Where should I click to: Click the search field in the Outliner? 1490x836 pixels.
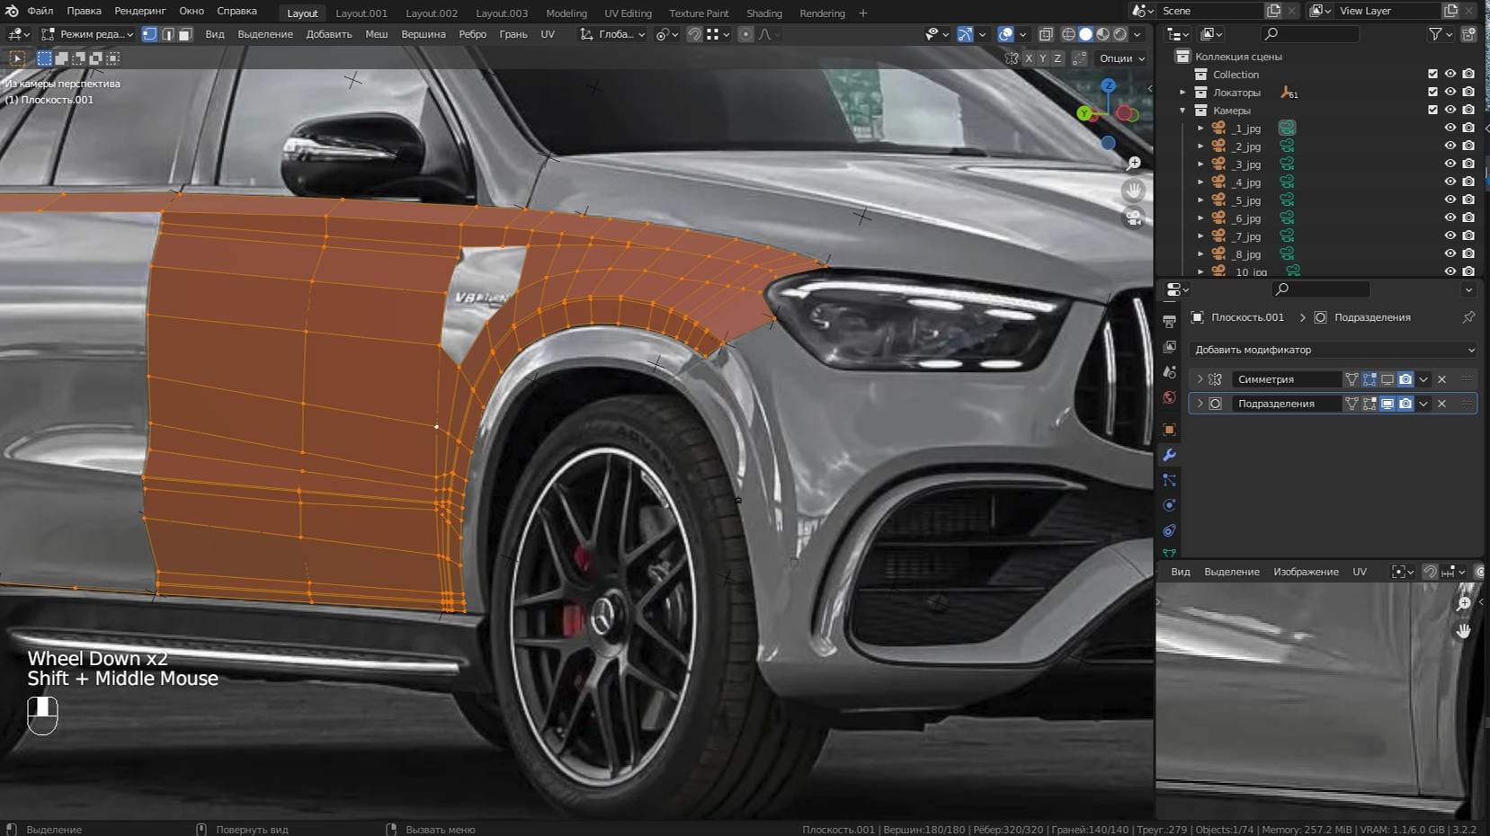(1310, 33)
